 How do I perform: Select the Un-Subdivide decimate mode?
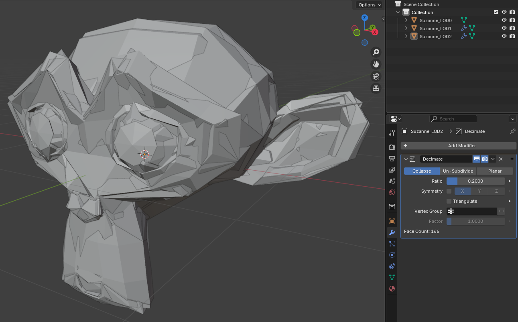point(458,171)
